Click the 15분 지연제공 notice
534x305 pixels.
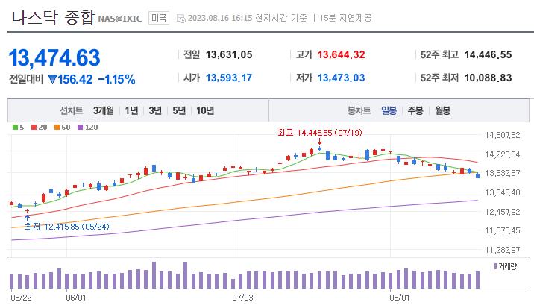(345, 18)
